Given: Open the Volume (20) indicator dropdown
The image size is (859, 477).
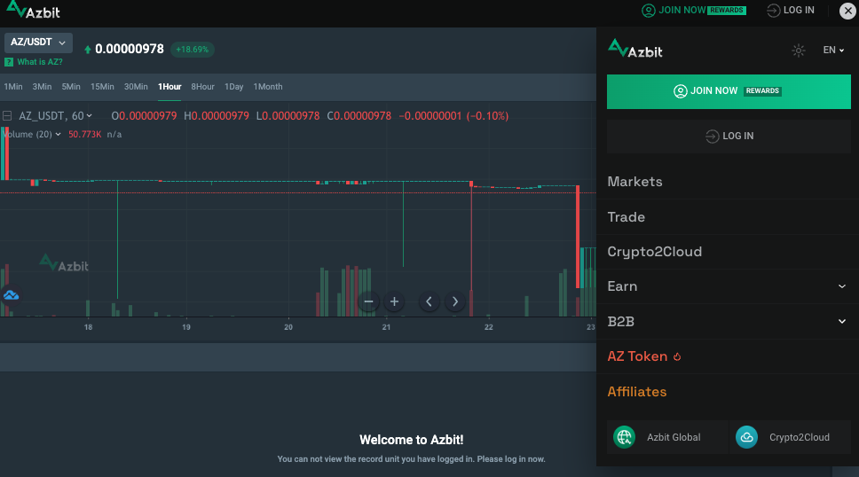Looking at the screenshot, I should [x=32, y=134].
